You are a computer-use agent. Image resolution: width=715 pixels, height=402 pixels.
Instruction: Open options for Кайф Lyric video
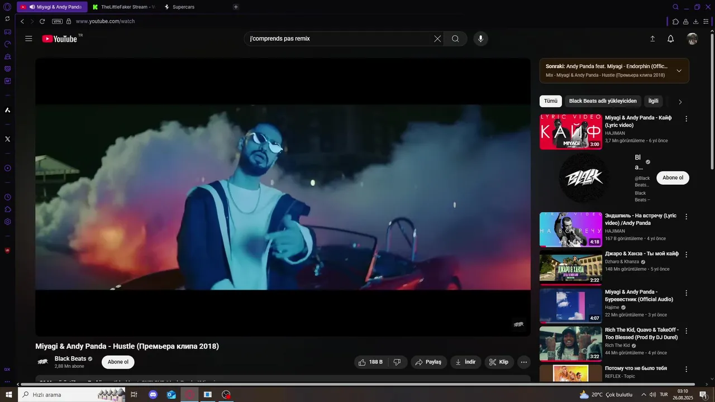click(687, 119)
